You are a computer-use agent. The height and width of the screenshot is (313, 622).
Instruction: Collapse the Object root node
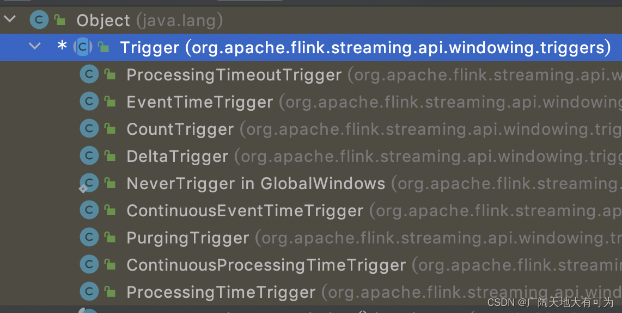[x=9, y=18]
